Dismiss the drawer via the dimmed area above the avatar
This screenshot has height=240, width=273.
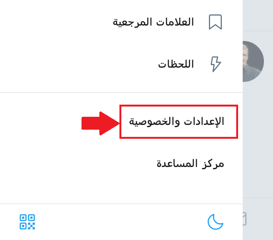pos(258,15)
